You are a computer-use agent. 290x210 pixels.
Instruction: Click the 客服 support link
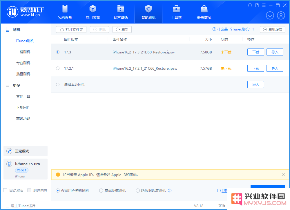click(222, 206)
